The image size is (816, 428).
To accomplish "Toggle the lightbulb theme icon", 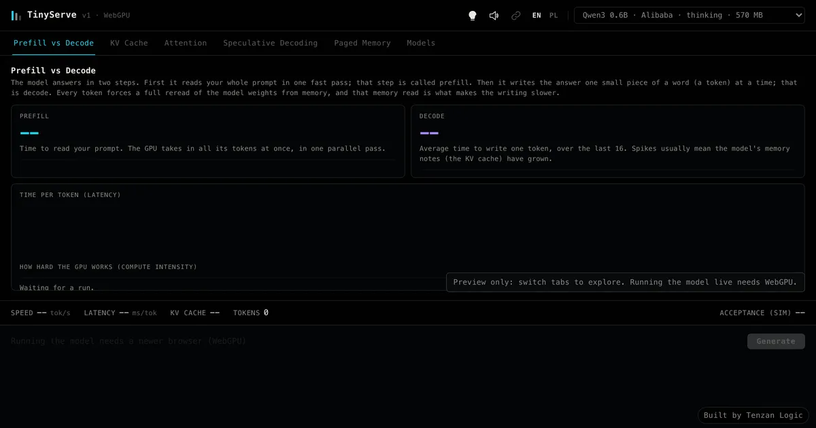I will click(x=473, y=15).
